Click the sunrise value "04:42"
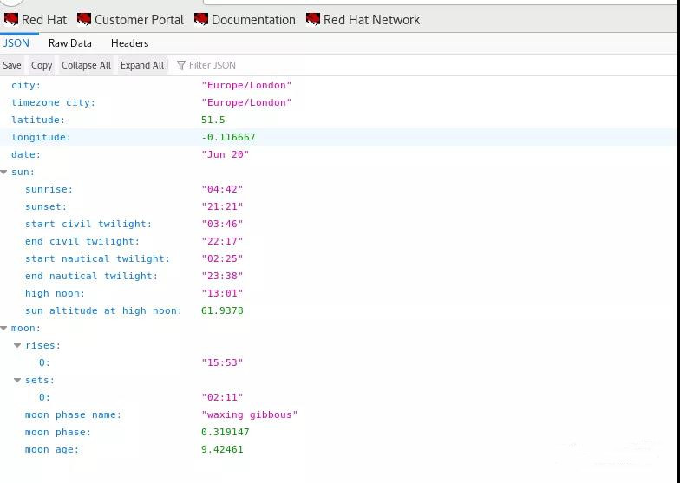680x483 pixels. [x=222, y=189]
